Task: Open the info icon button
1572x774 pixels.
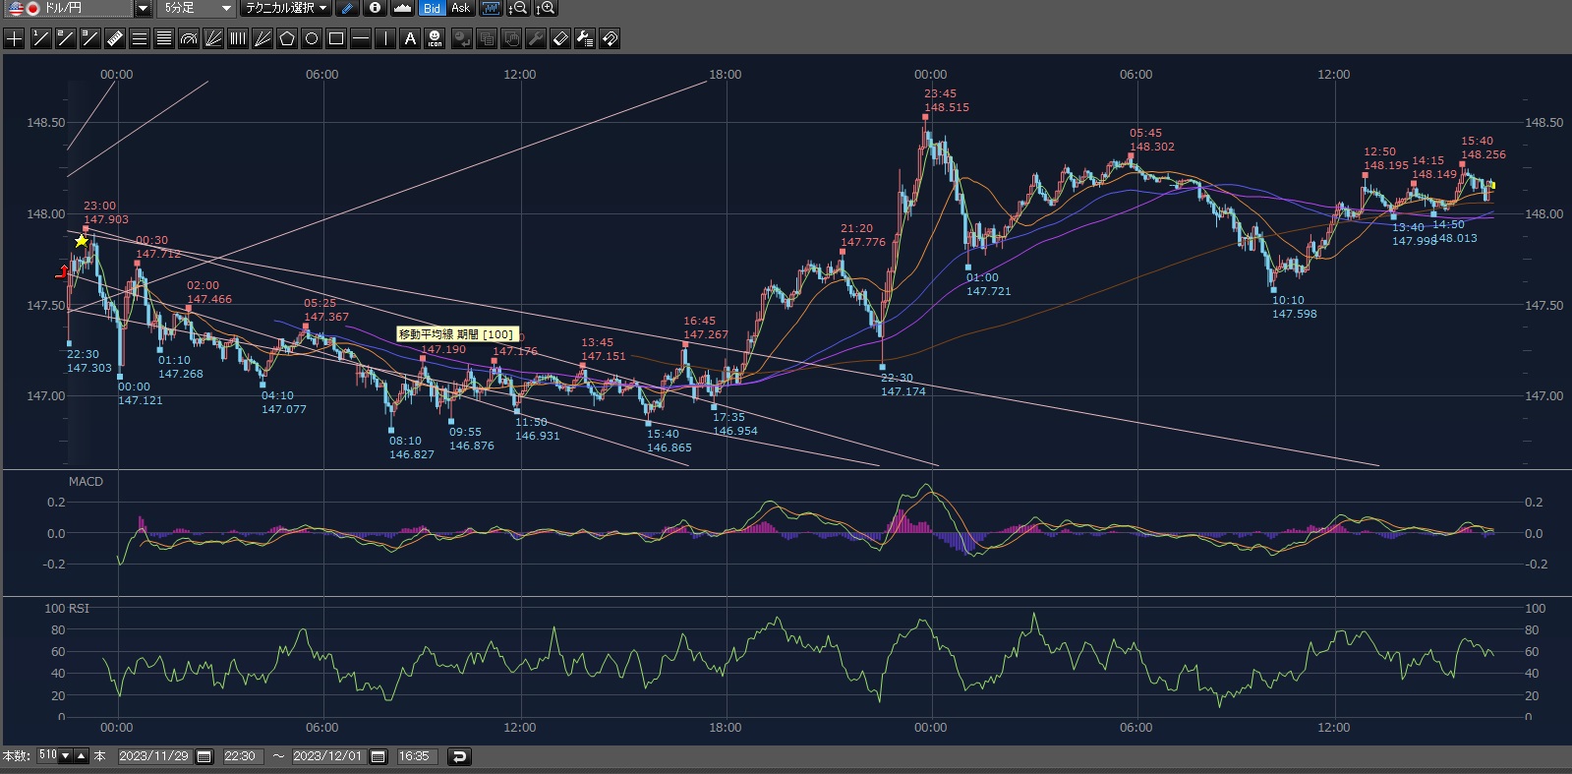Action: click(375, 8)
